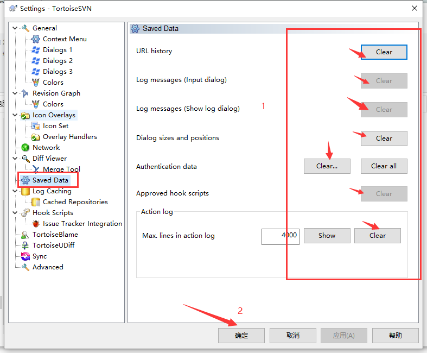This screenshot has width=427, height=353.
Task: Click the 确定 (OK) button
Action: tap(241, 336)
